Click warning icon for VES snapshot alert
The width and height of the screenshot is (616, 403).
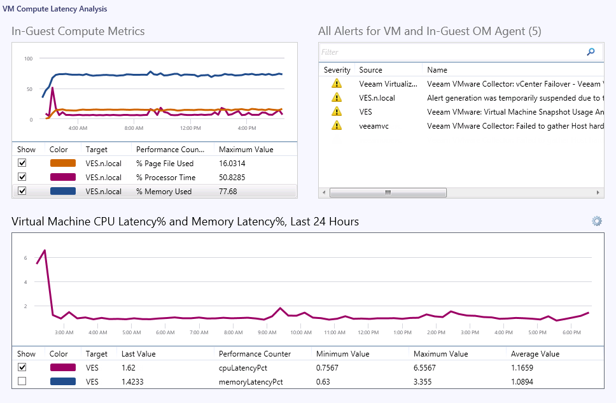click(337, 111)
